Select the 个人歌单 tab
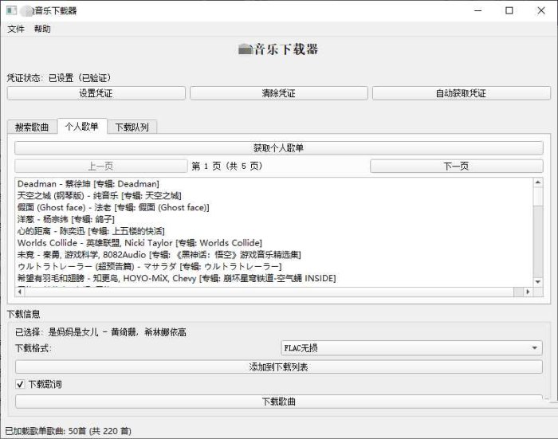 (x=82, y=127)
